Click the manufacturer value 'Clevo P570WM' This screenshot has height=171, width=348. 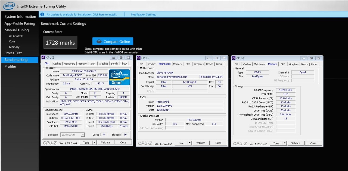tap(189, 73)
